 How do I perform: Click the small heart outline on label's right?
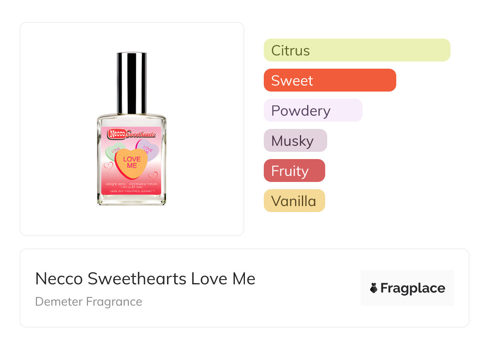[x=153, y=176]
